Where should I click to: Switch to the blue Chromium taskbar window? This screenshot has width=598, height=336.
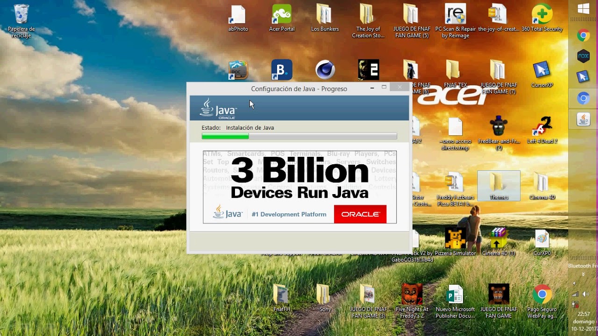583,98
